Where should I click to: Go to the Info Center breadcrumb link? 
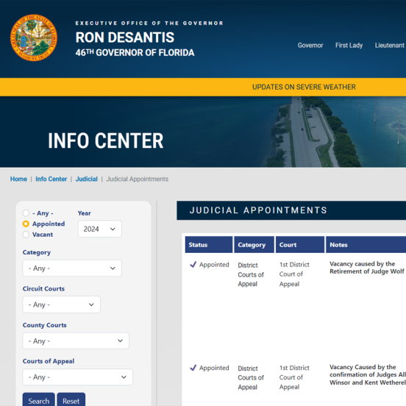pos(51,179)
